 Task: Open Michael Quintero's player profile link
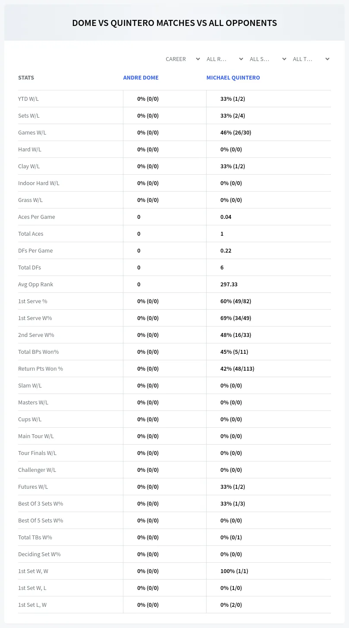[233, 78]
